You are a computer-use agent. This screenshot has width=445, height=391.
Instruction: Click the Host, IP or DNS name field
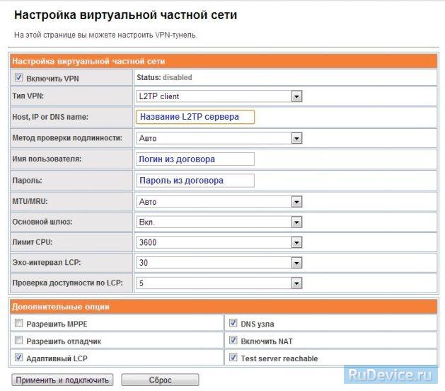click(x=194, y=117)
